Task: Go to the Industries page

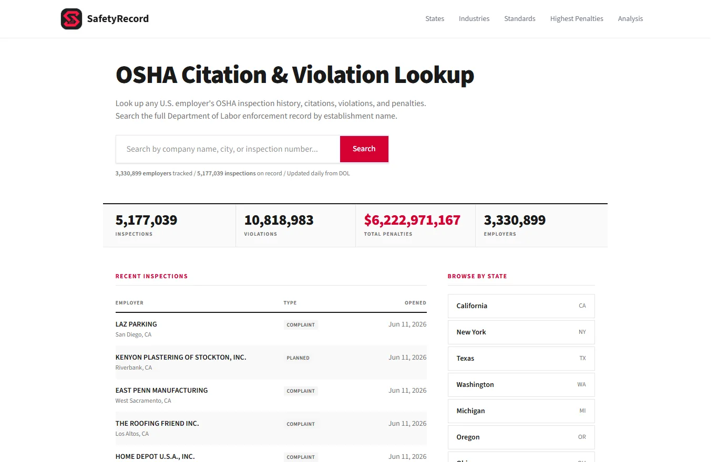Action: (x=474, y=19)
